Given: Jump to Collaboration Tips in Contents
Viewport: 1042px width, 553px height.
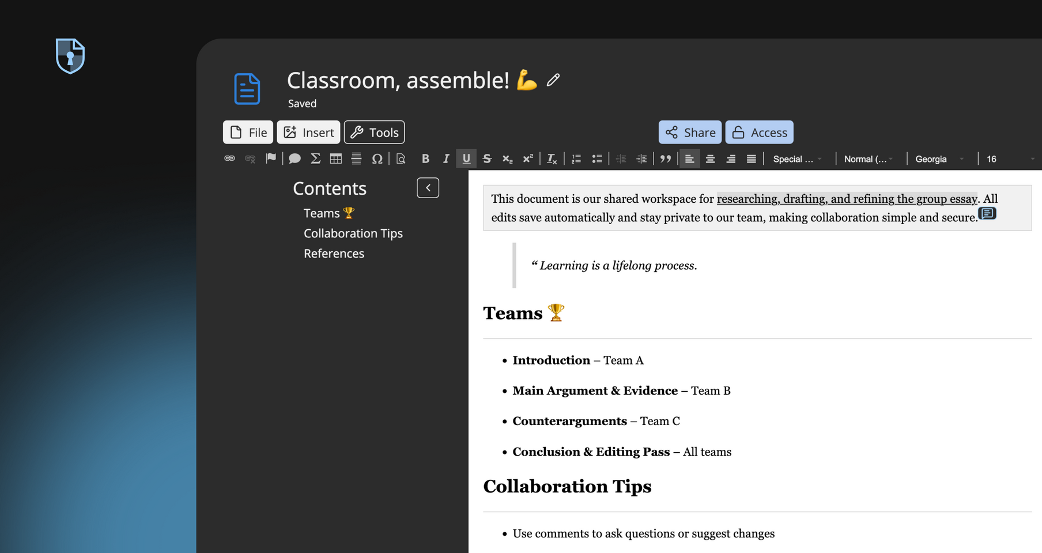Looking at the screenshot, I should (353, 233).
